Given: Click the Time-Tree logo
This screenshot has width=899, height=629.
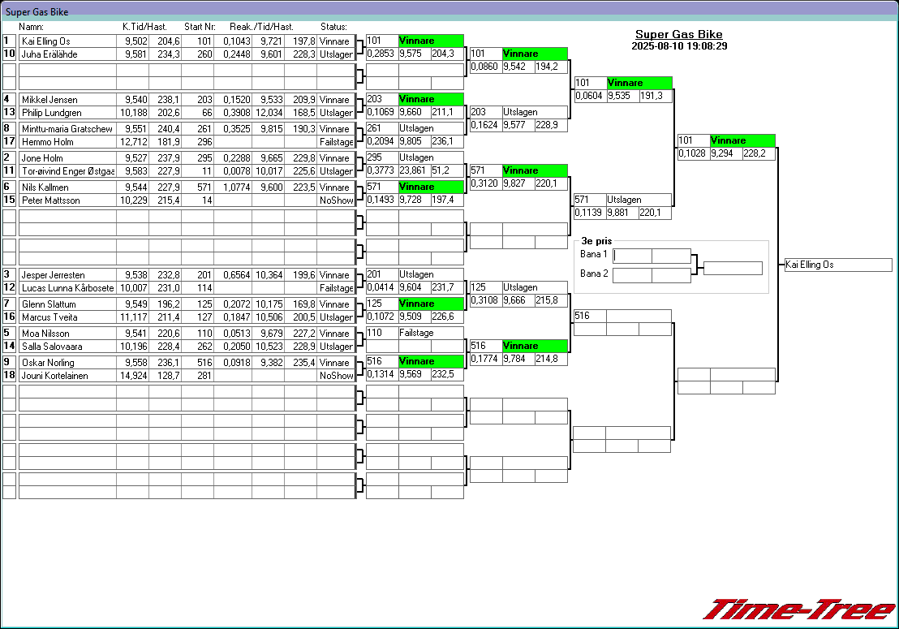Looking at the screenshot, I should (x=798, y=610).
